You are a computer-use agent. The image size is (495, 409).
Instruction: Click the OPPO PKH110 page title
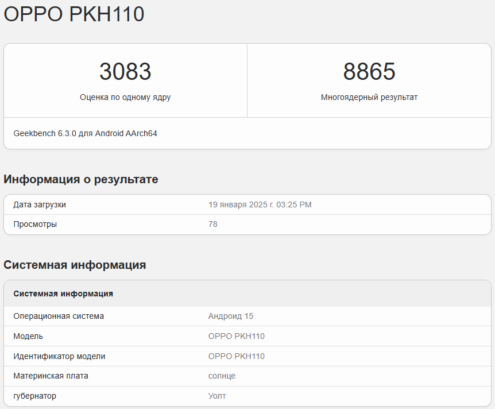pos(74,14)
